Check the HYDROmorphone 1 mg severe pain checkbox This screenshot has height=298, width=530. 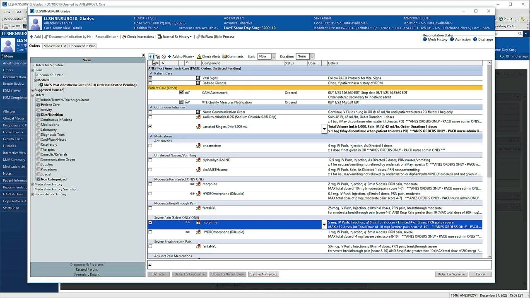[x=150, y=232]
